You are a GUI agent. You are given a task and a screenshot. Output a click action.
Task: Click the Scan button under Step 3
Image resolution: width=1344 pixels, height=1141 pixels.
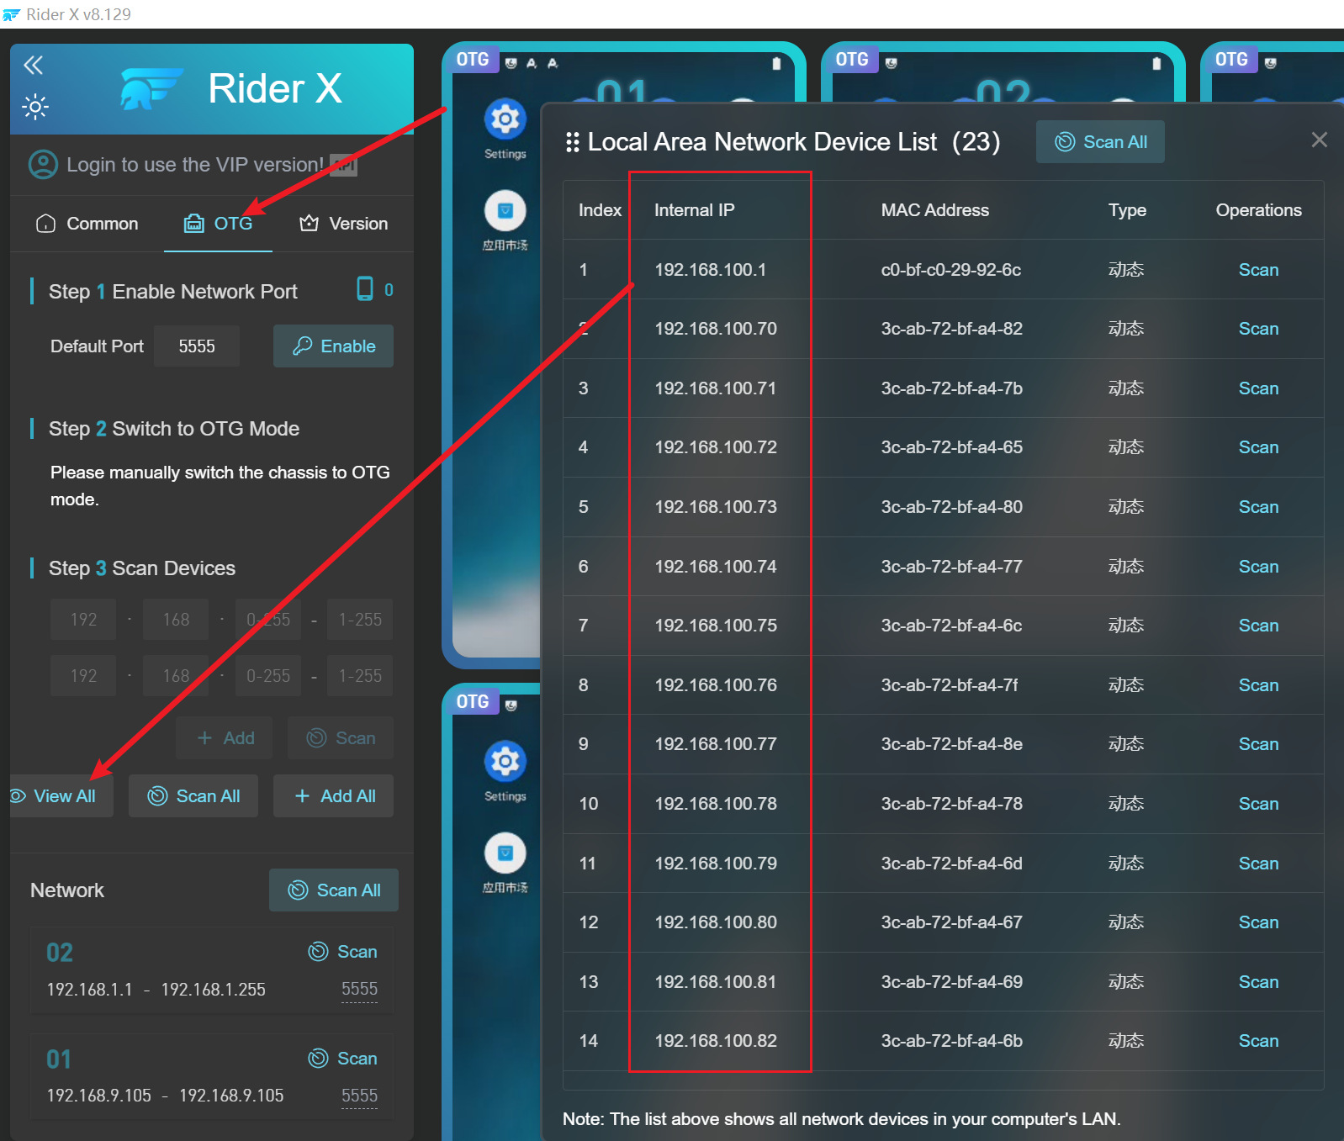click(341, 738)
